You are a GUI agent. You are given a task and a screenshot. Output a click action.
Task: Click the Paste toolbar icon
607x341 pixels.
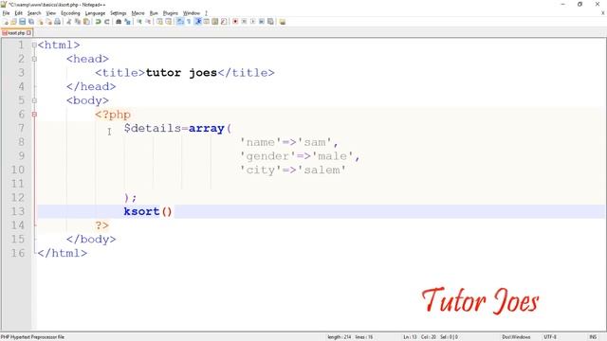point(86,22)
